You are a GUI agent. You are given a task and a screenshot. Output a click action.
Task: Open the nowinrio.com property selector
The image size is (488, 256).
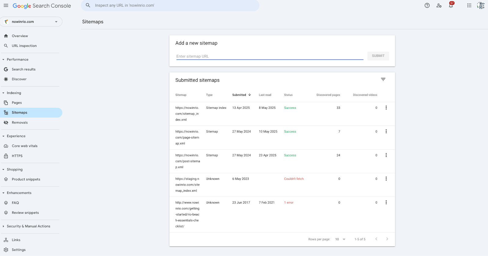coord(31,22)
